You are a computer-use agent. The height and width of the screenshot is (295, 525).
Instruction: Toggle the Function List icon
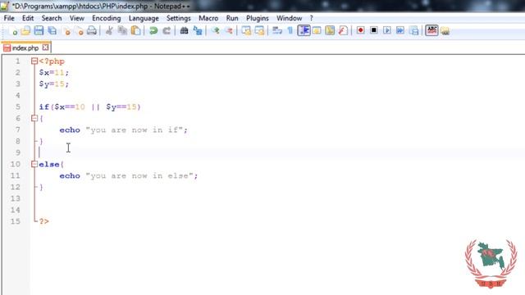pos(343,31)
